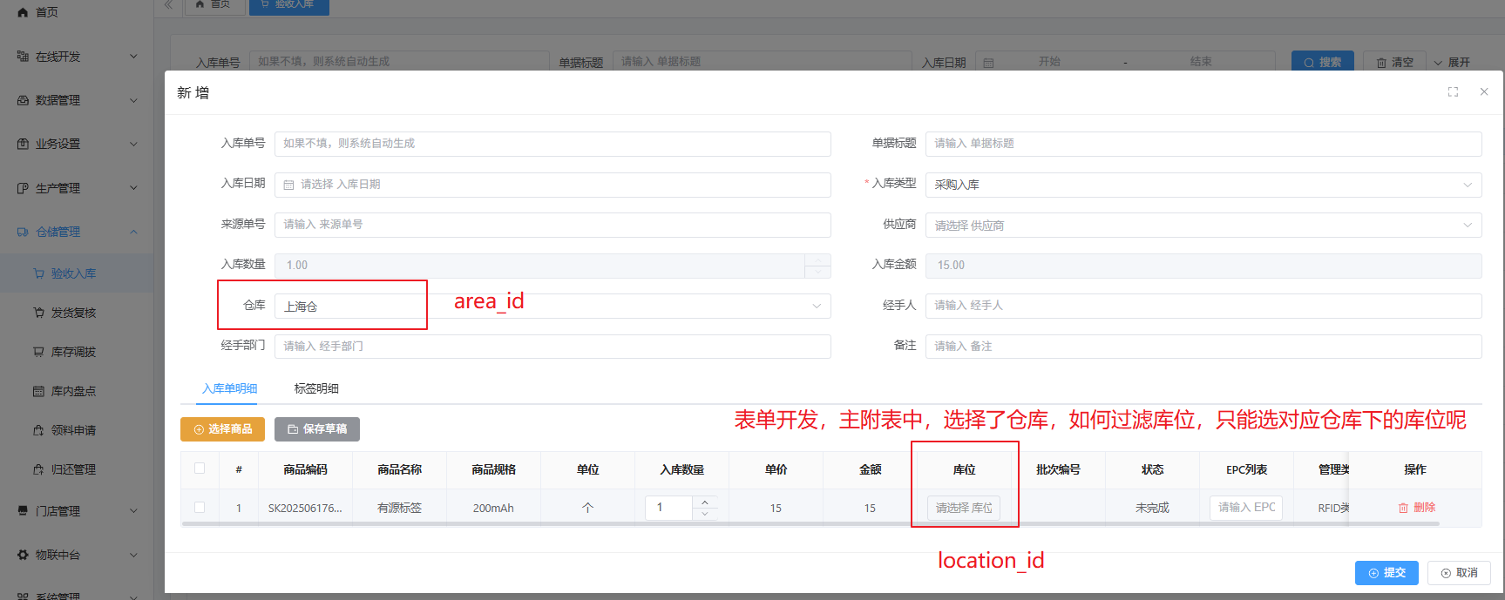Viewport: 1505px width, 600px height.
Task: Click the 搜索 button behind the dialog
Action: [x=1323, y=61]
